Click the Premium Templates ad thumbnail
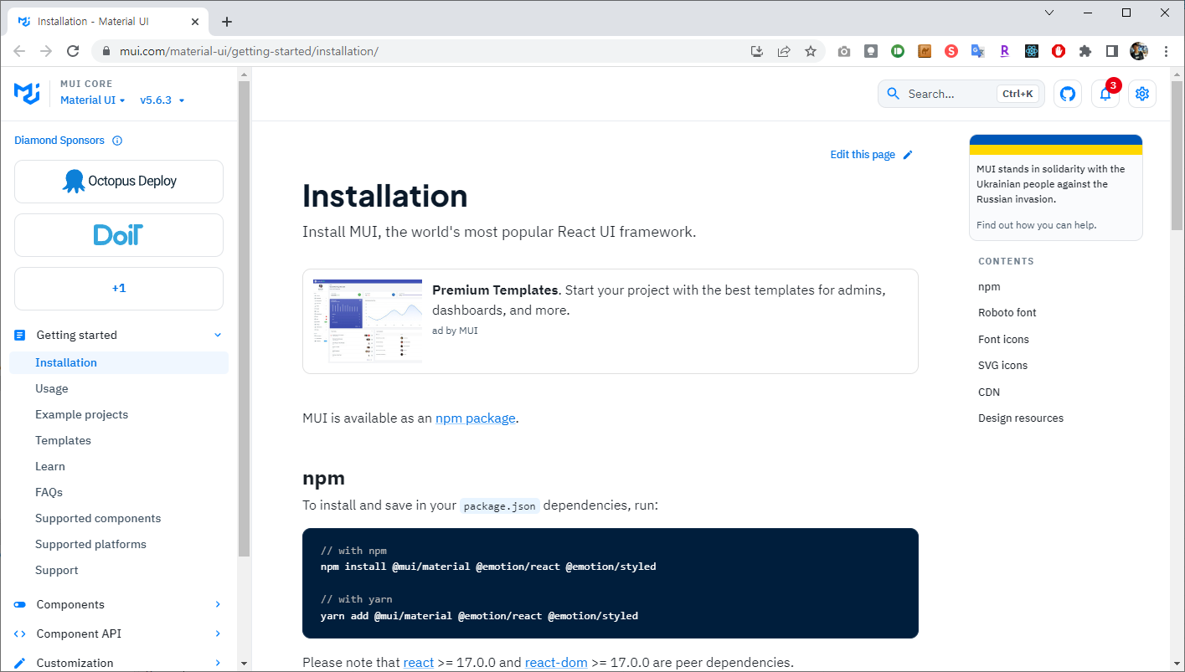Image resolution: width=1185 pixels, height=672 pixels. (368, 321)
